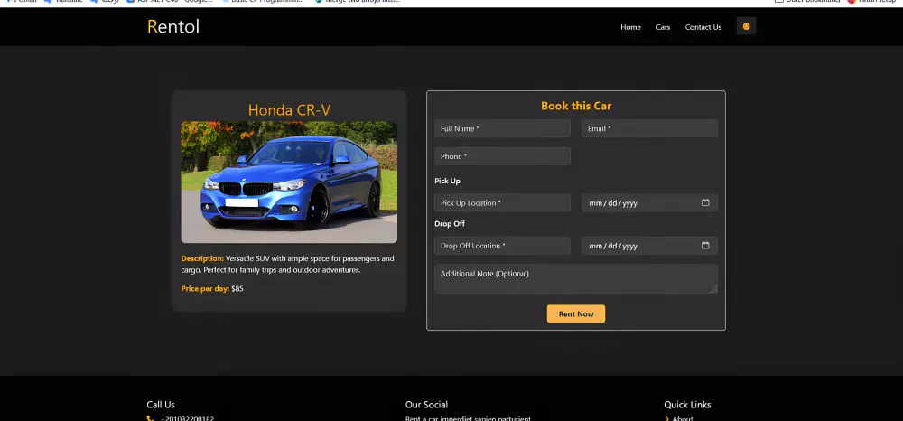
Task: Open the Contact Us nav item
Action: [x=703, y=27]
